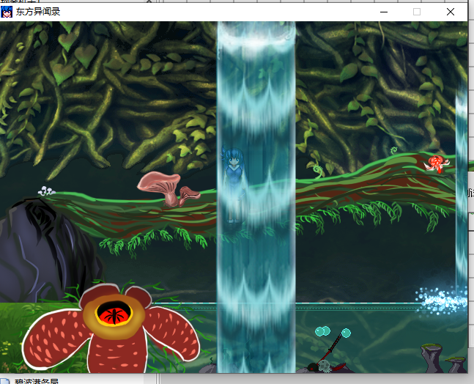
Task: Click the red spider lily flower on the branch
Action: click(437, 164)
